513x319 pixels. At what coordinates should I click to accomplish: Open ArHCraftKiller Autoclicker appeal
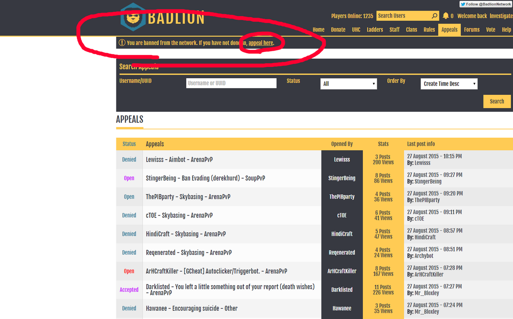[216, 271]
